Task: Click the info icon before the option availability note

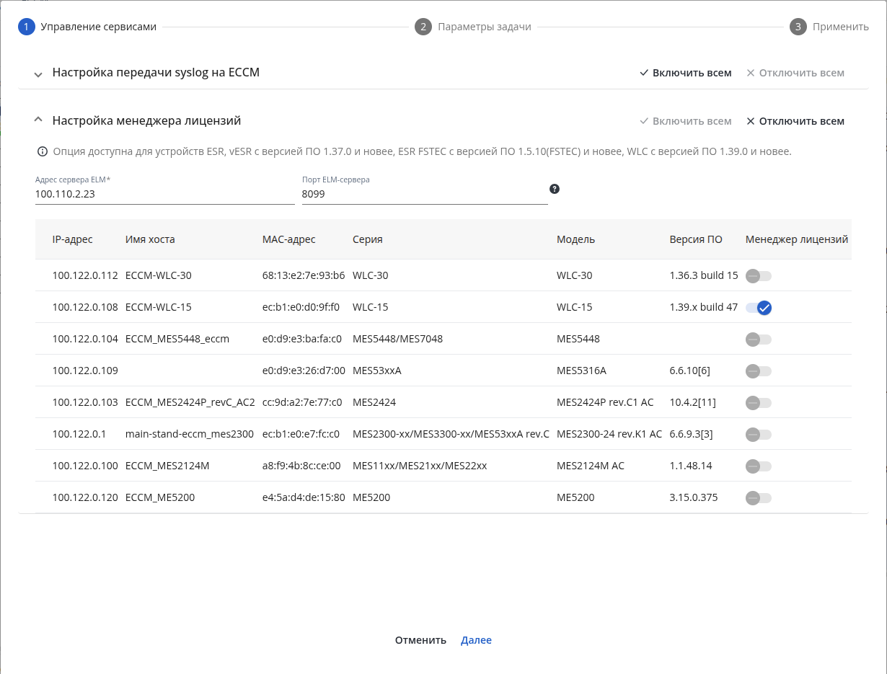Action: pos(42,152)
